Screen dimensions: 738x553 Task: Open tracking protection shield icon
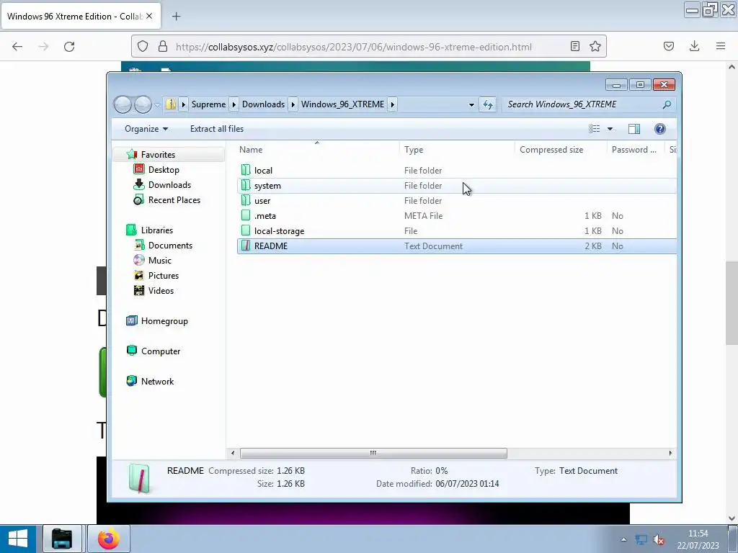point(143,46)
